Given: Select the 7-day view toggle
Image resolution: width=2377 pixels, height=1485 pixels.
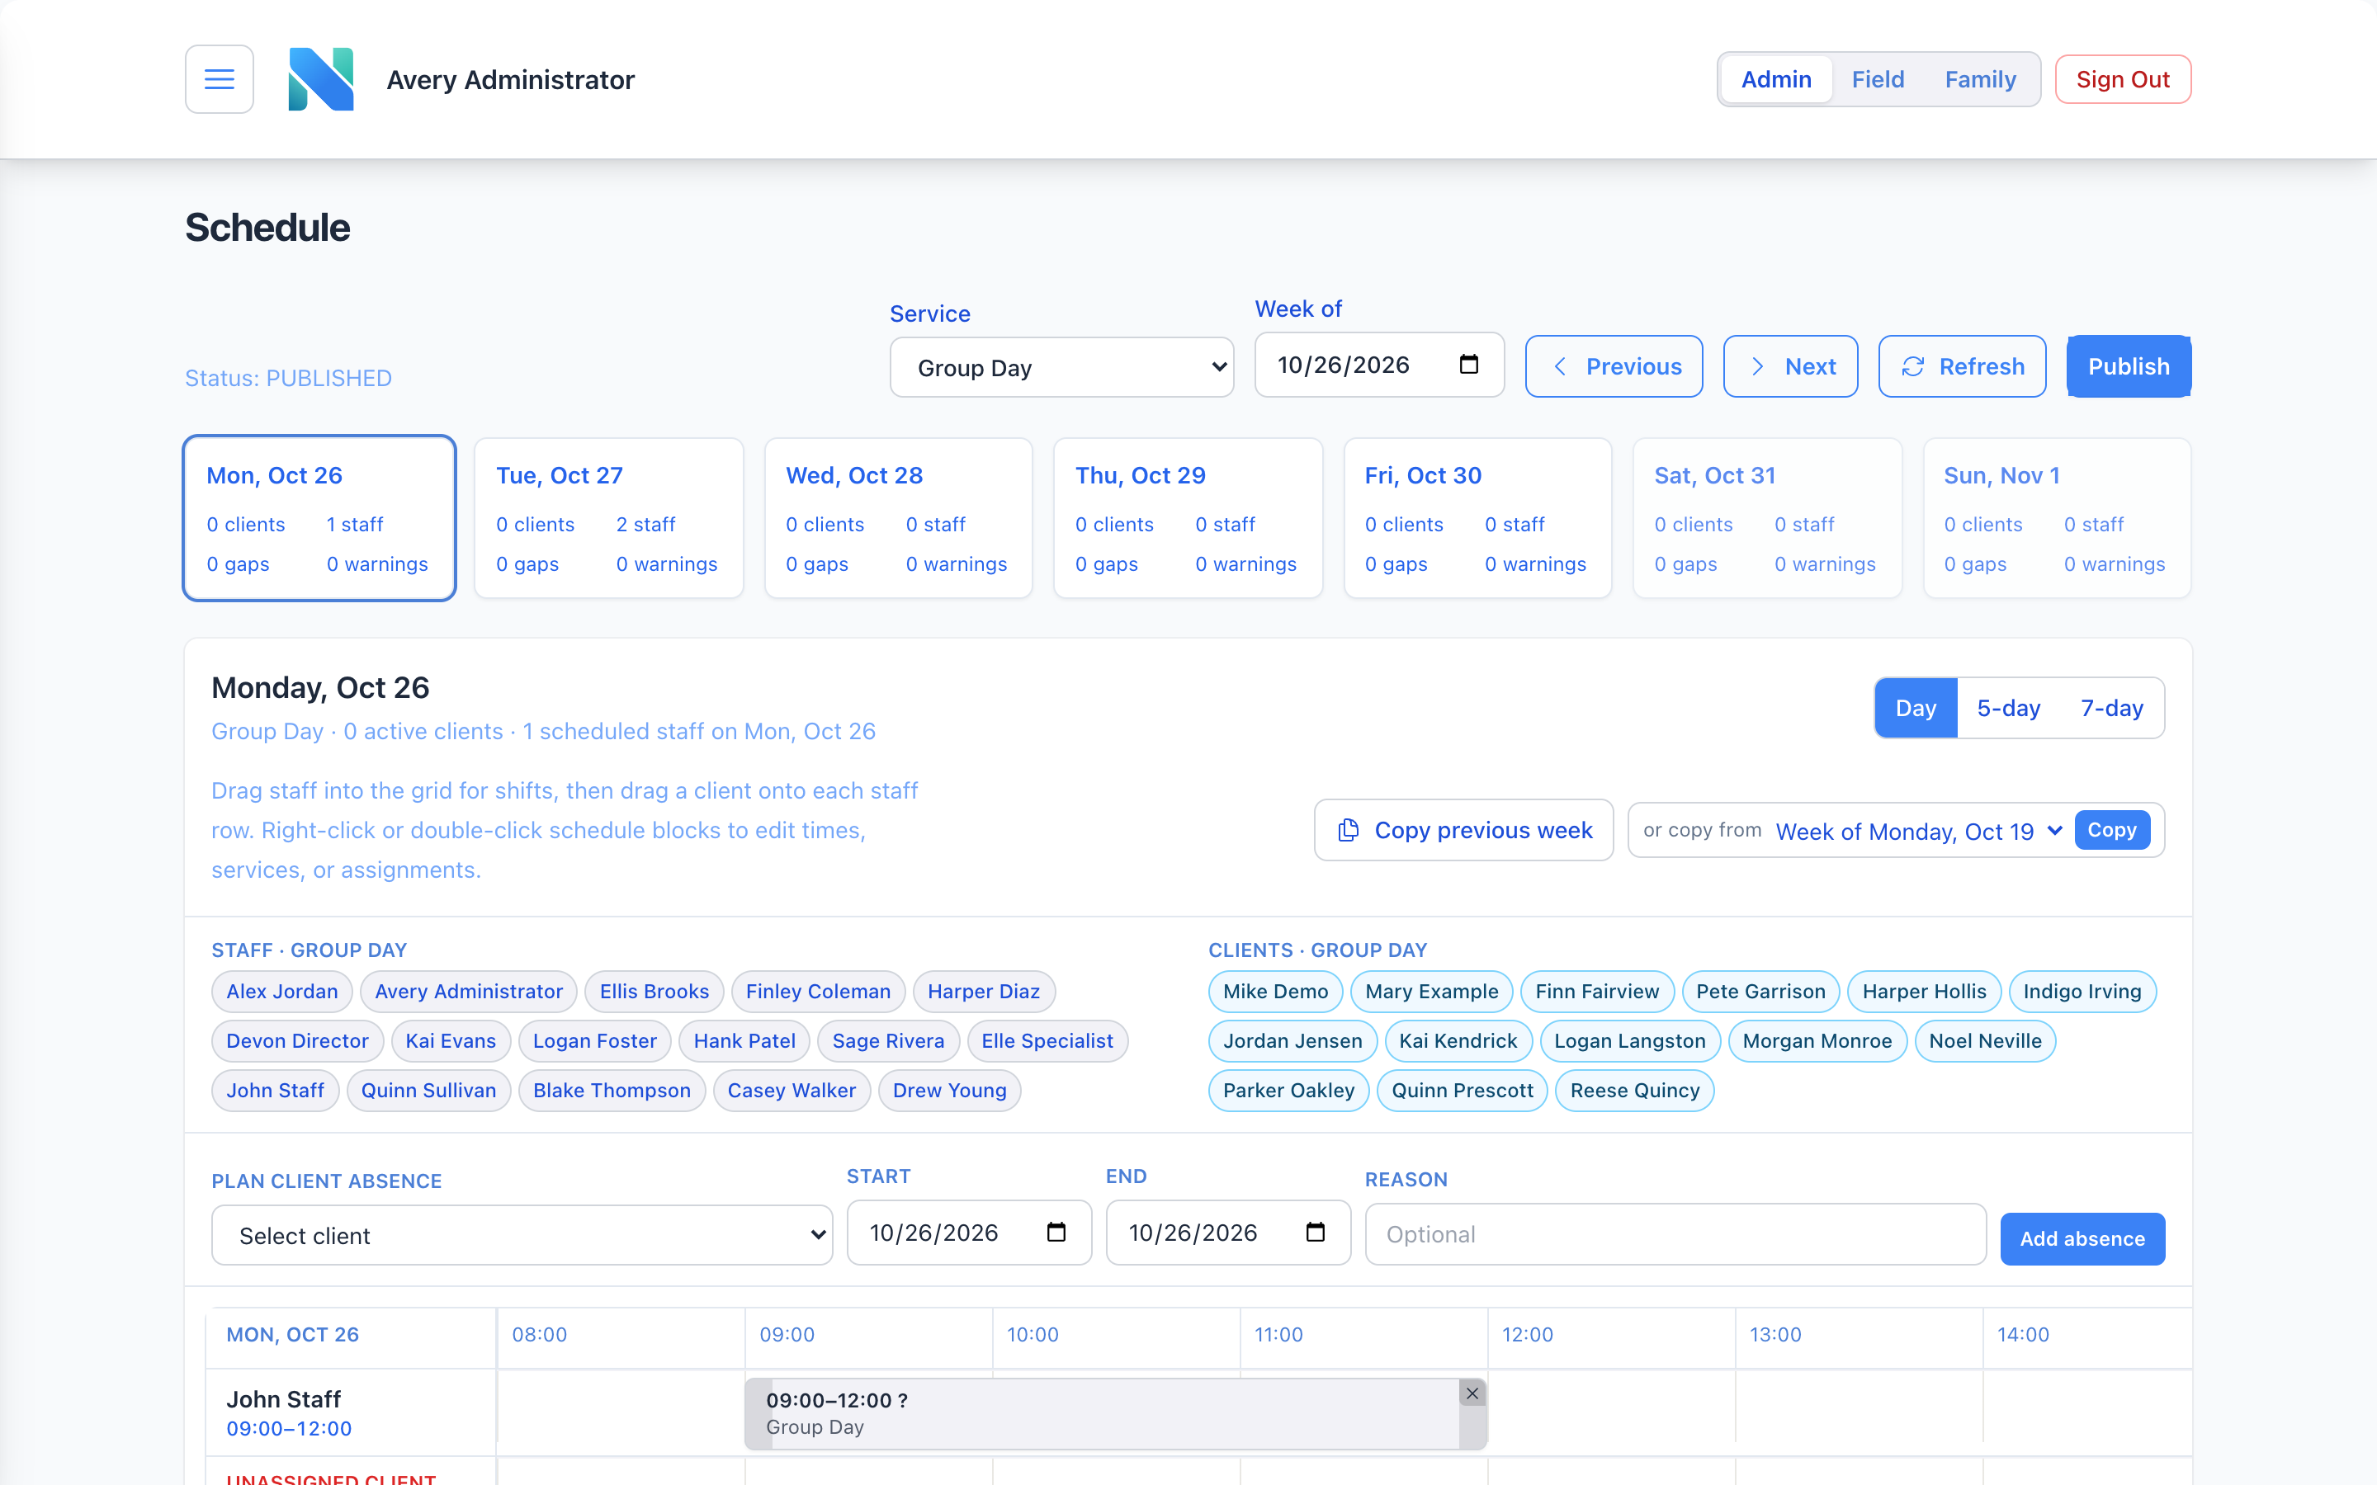Looking at the screenshot, I should [x=2112, y=708].
